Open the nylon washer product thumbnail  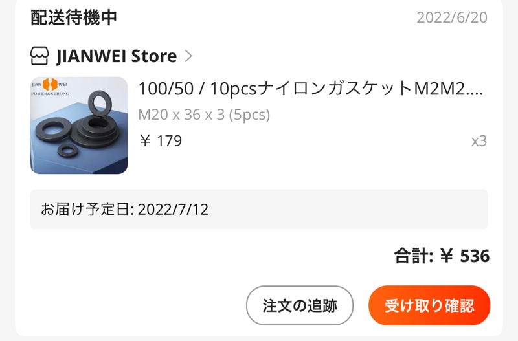click(79, 126)
